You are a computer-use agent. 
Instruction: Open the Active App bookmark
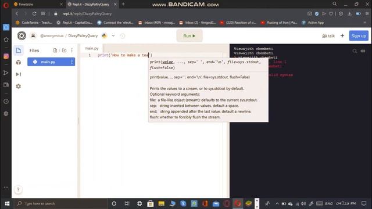click(x=313, y=23)
